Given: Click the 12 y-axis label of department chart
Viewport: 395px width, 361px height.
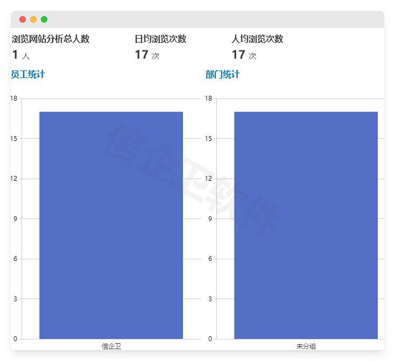Looking at the screenshot, I should pyautogui.click(x=208, y=179).
